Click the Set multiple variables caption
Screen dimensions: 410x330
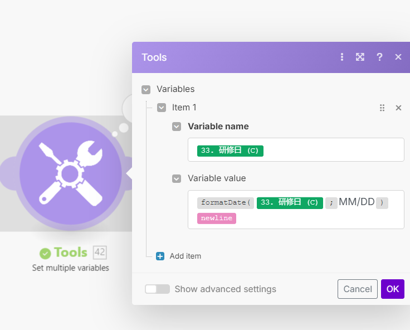[71, 268]
